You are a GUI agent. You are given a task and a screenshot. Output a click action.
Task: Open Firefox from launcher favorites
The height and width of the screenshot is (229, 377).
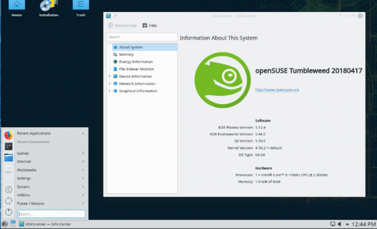pos(8,135)
